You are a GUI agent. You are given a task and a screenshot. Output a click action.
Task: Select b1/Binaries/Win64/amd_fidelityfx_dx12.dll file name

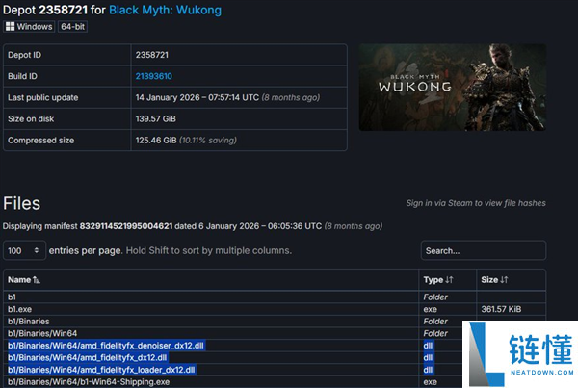pos(87,358)
